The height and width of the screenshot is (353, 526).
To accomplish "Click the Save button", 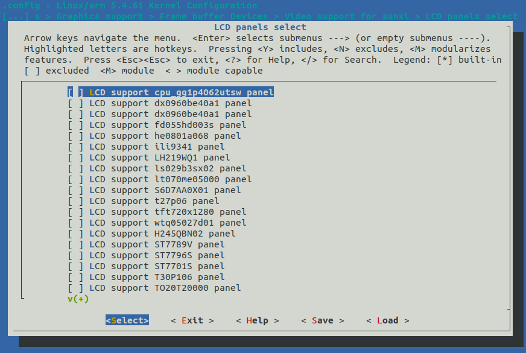I will tap(323, 320).
